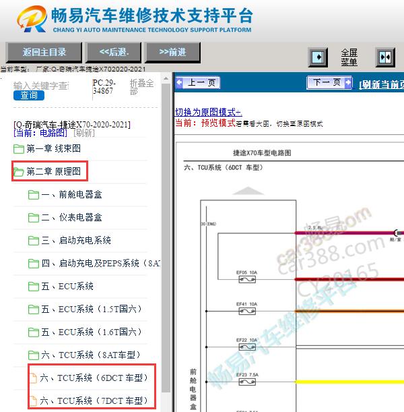Click folder icon beside 五、ECU系统
Screen dimensions: 404x412
[x=34, y=287]
